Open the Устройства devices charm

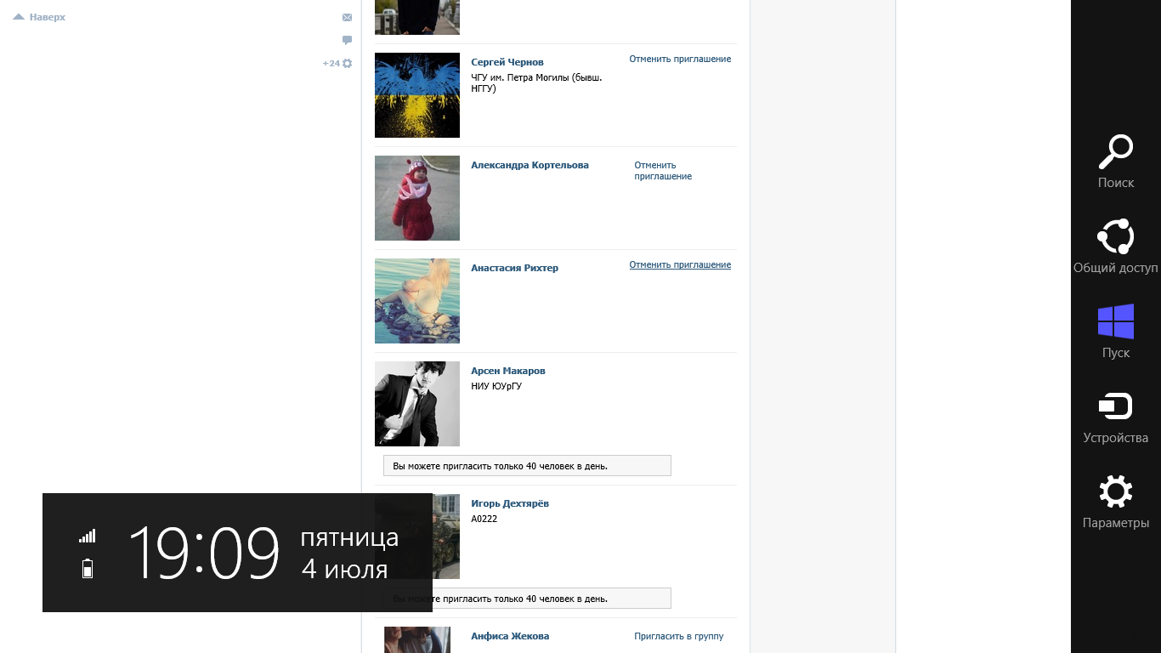[1115, 417]
